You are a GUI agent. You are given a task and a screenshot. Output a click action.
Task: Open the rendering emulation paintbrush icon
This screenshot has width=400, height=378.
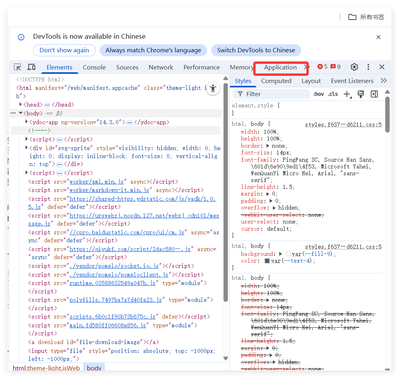(361, 94)
